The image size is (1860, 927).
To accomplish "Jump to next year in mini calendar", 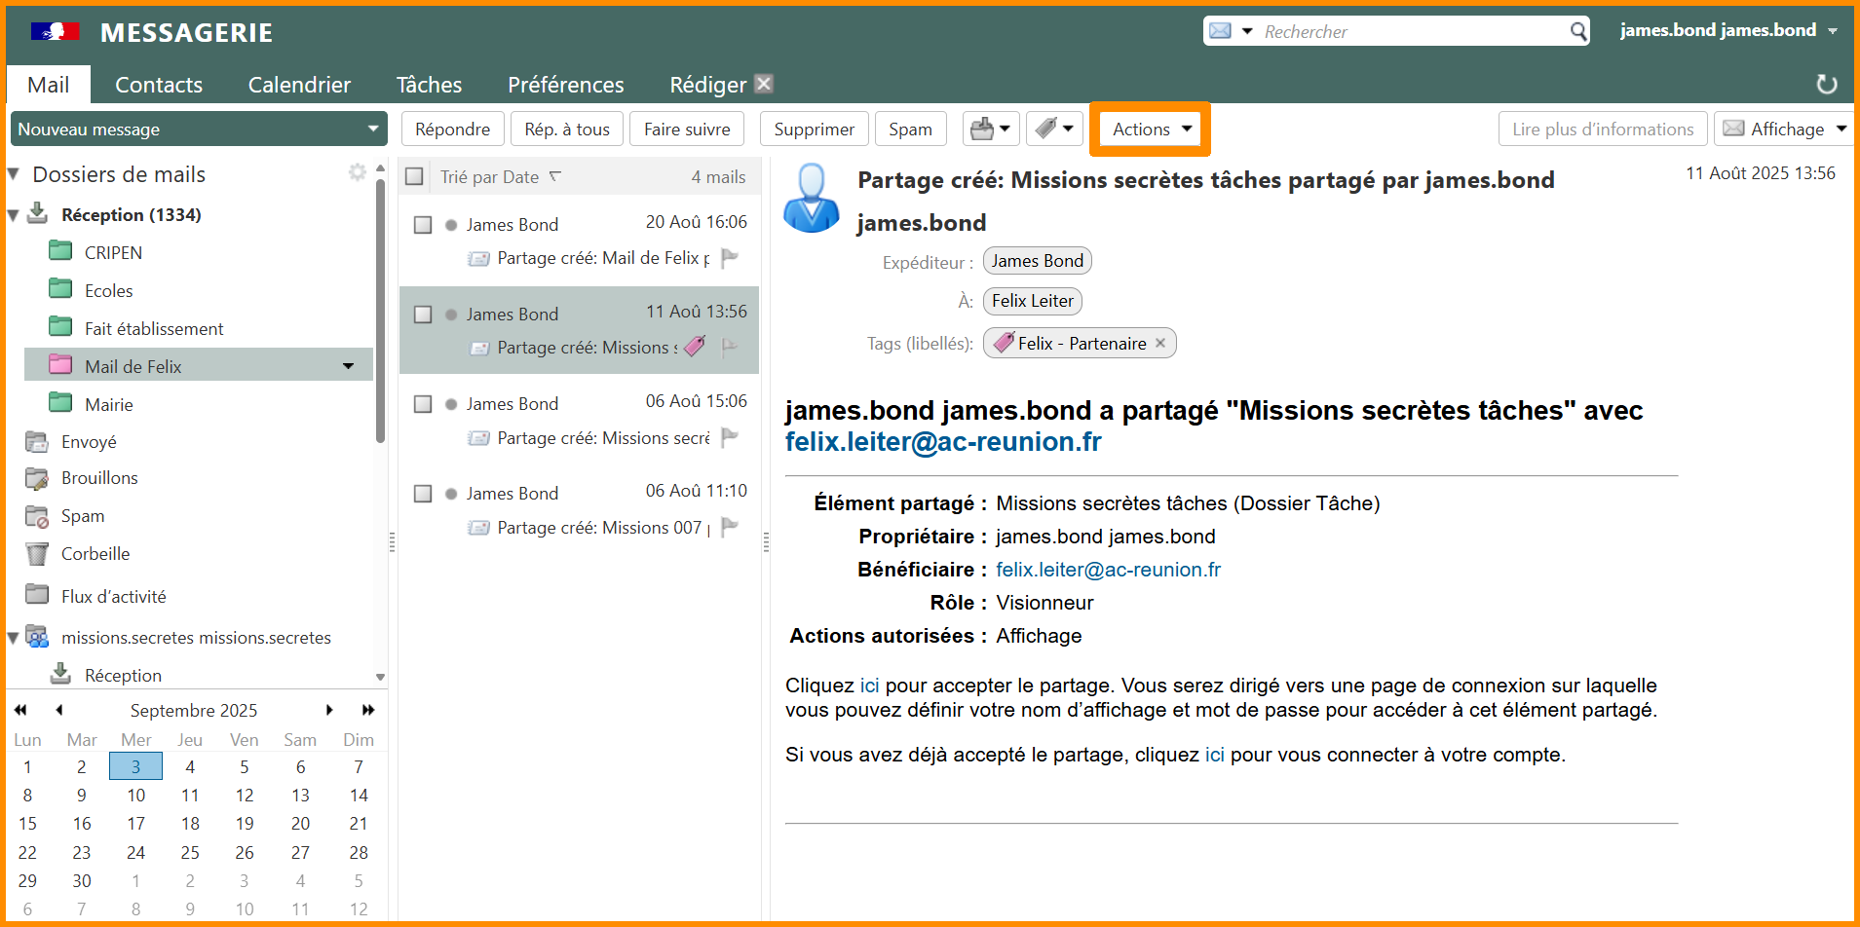I will click(368, 710).
